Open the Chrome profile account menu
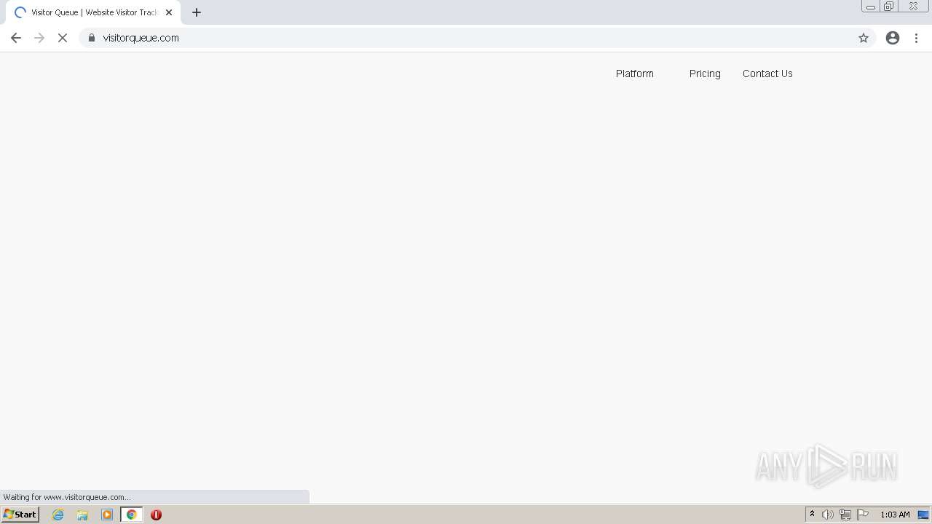The image size is (932, 524). pyautogui.click(x=893, y=38)
